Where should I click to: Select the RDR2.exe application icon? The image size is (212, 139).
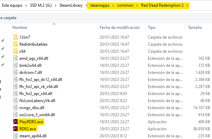point(15,129)
